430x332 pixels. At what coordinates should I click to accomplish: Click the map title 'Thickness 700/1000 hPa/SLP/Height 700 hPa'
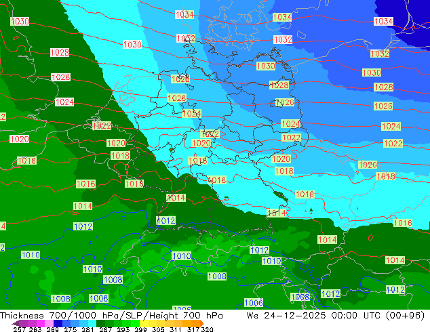(111, 316)
